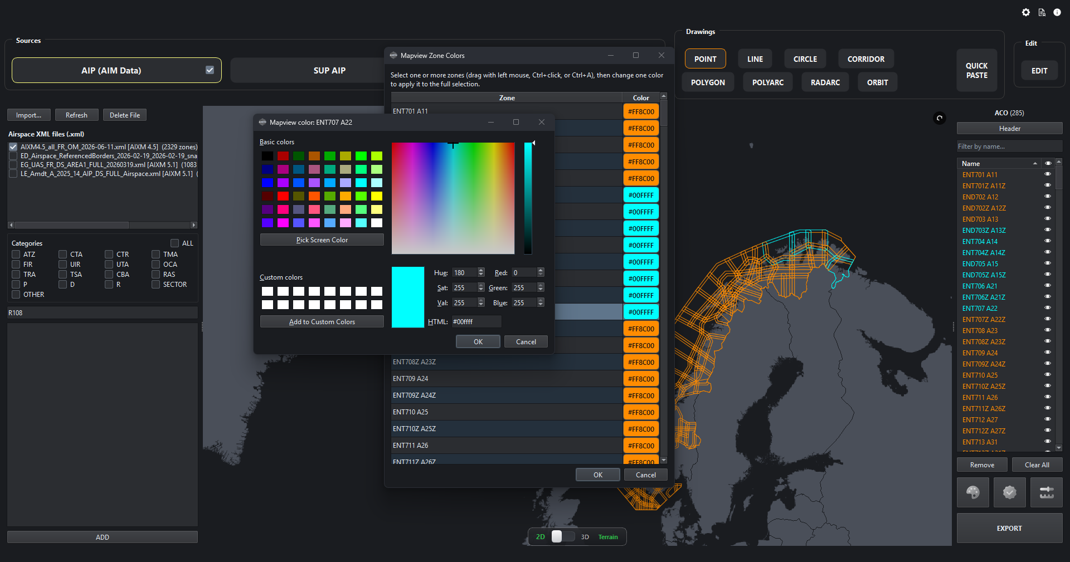Image resolution: width=1070 pixels, height=562 pixels.
Task: Click the sort arrow in Name header
Action: [x=1035, y=163]
